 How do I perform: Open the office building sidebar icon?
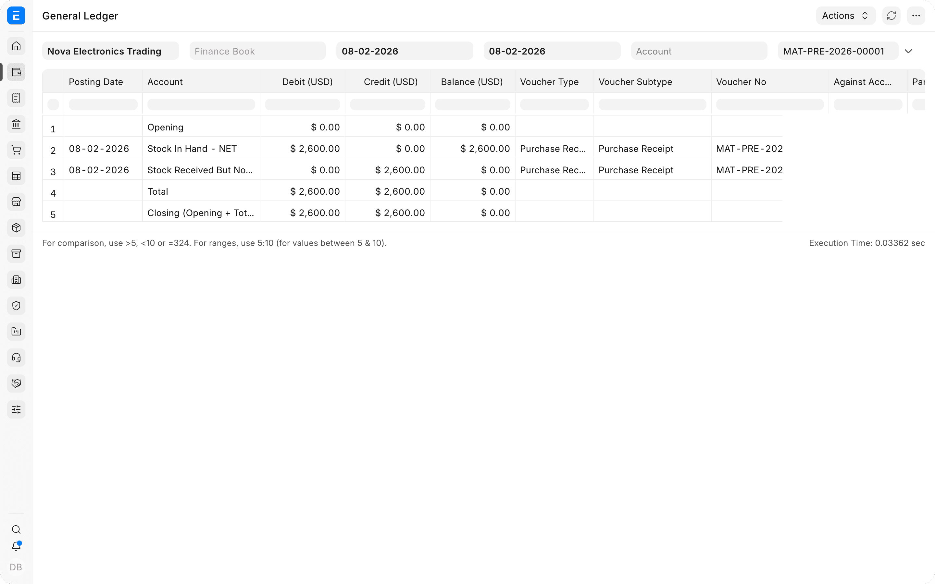pyautogui.click(x=16, y=280)
